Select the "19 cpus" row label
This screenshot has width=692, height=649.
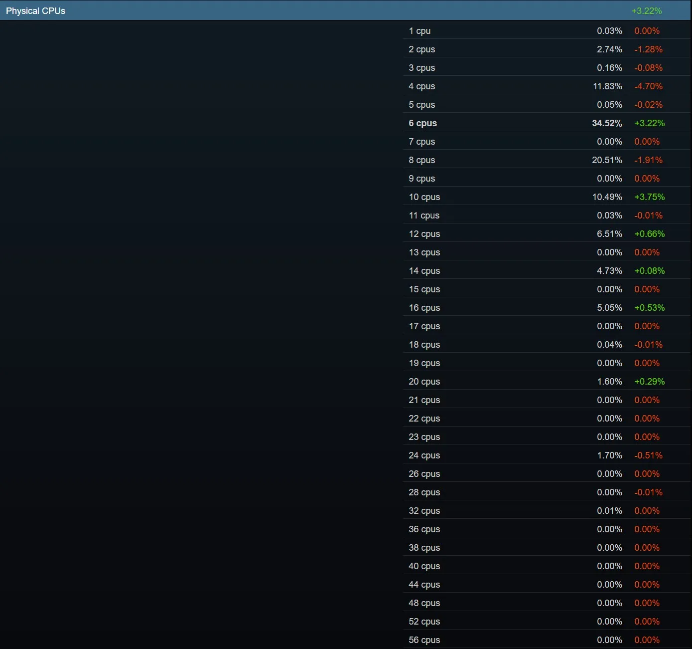pos(424,363)
